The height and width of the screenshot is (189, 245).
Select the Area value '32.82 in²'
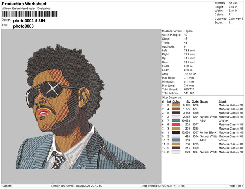(x=190, y=74)
